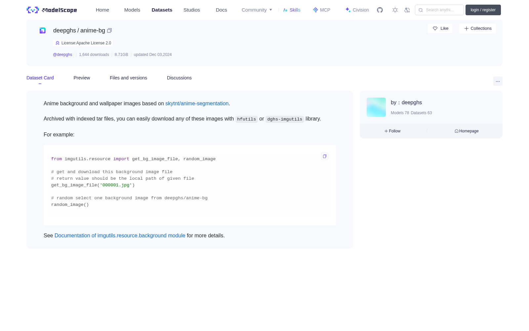Click the 'dghs-imgutils' inline code
The height and width of the screenshot is (331, 529).
click(x=285, y=119)
